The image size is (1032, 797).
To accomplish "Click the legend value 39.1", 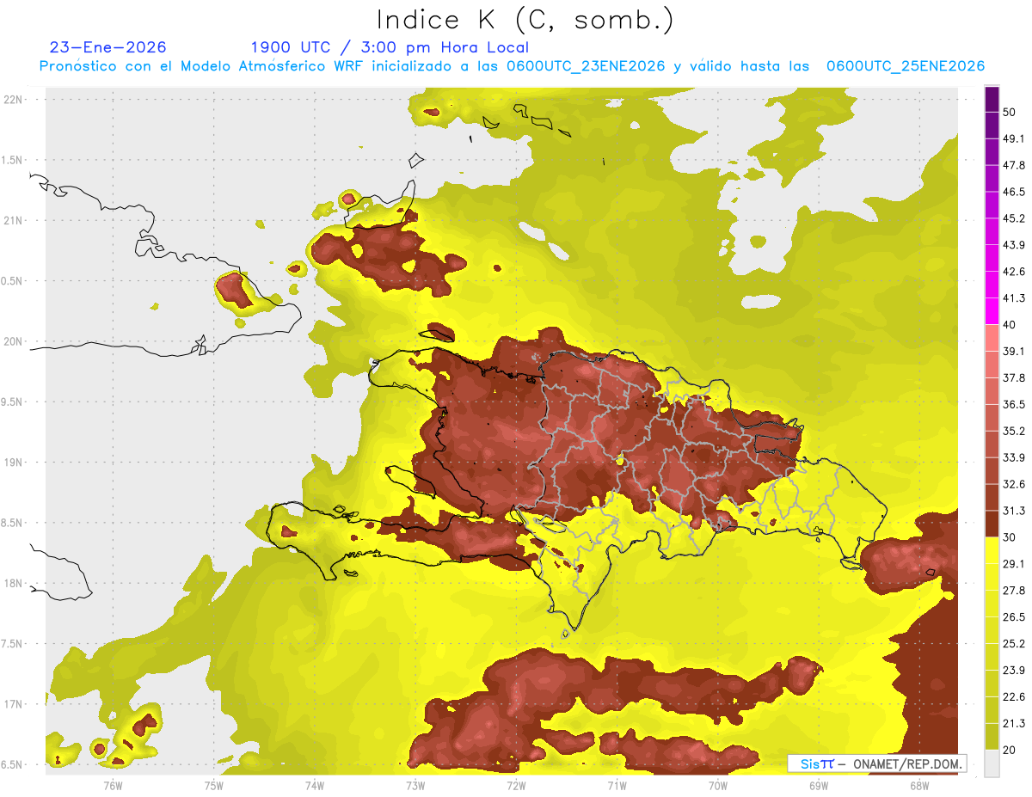I will coord(1014,351).
